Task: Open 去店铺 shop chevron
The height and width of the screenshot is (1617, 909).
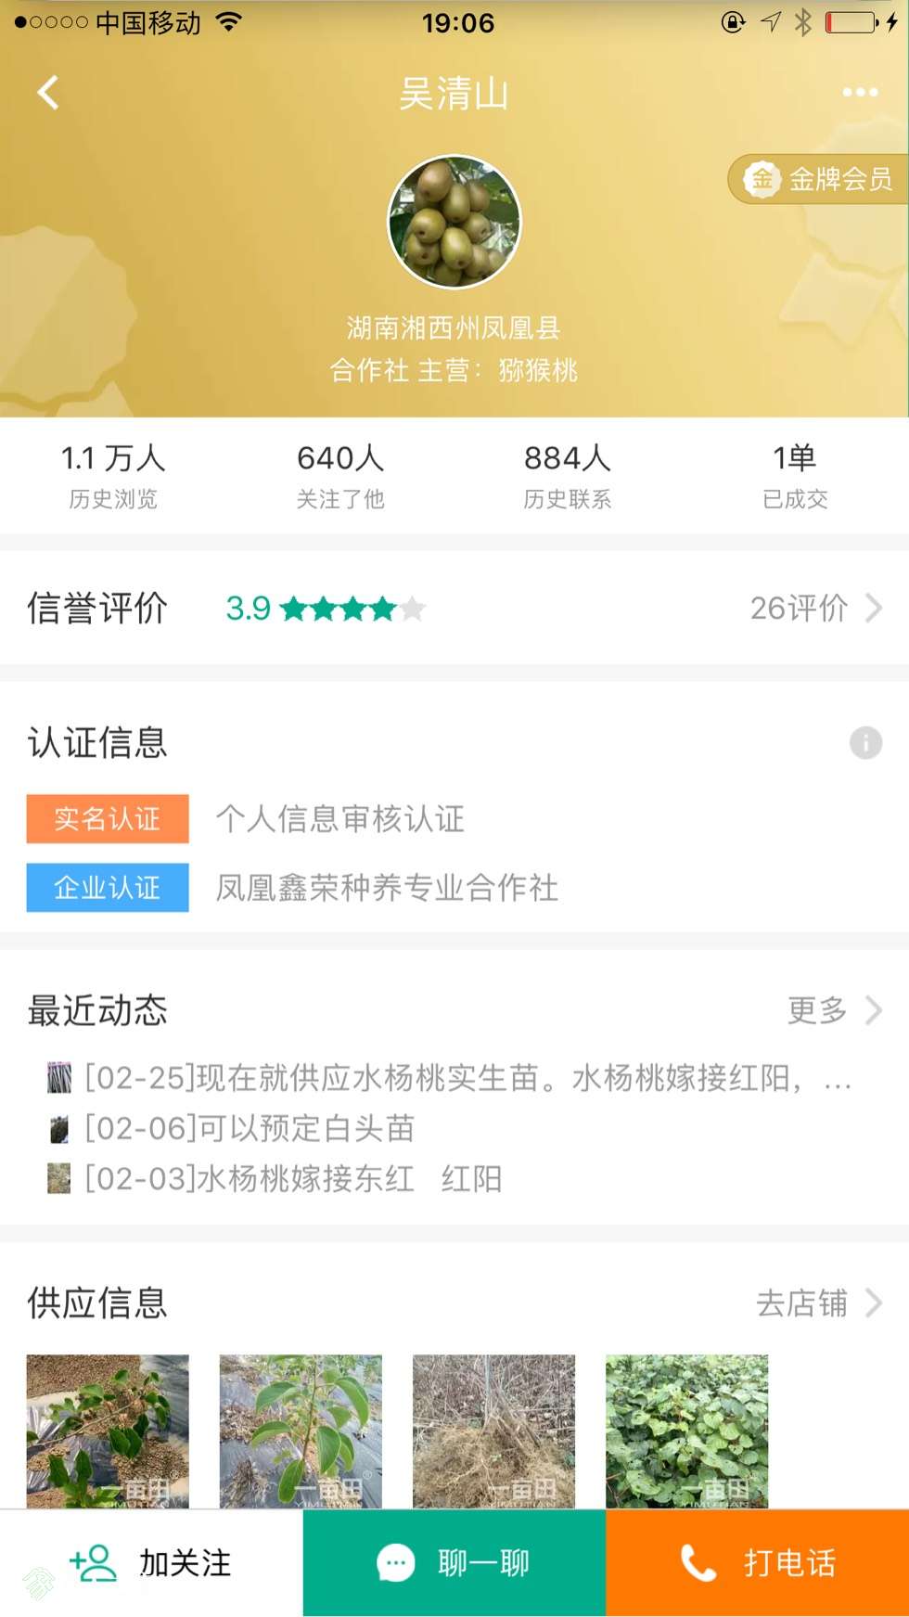Action: pyautogui.click(x=873, y=1303)
